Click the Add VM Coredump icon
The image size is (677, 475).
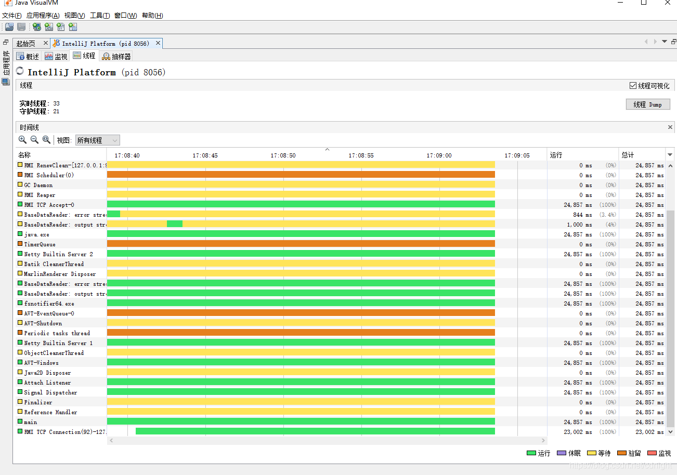[x=61, y=27]
